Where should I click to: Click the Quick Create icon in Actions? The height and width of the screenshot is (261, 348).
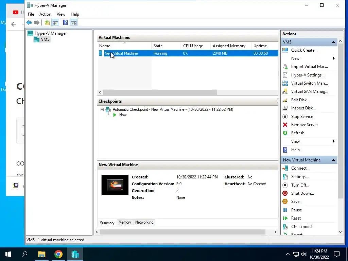(285, 50)
